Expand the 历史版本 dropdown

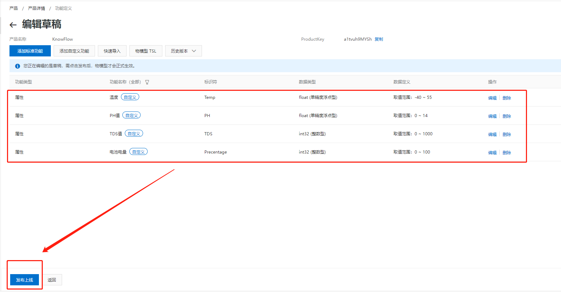point(183,51)
